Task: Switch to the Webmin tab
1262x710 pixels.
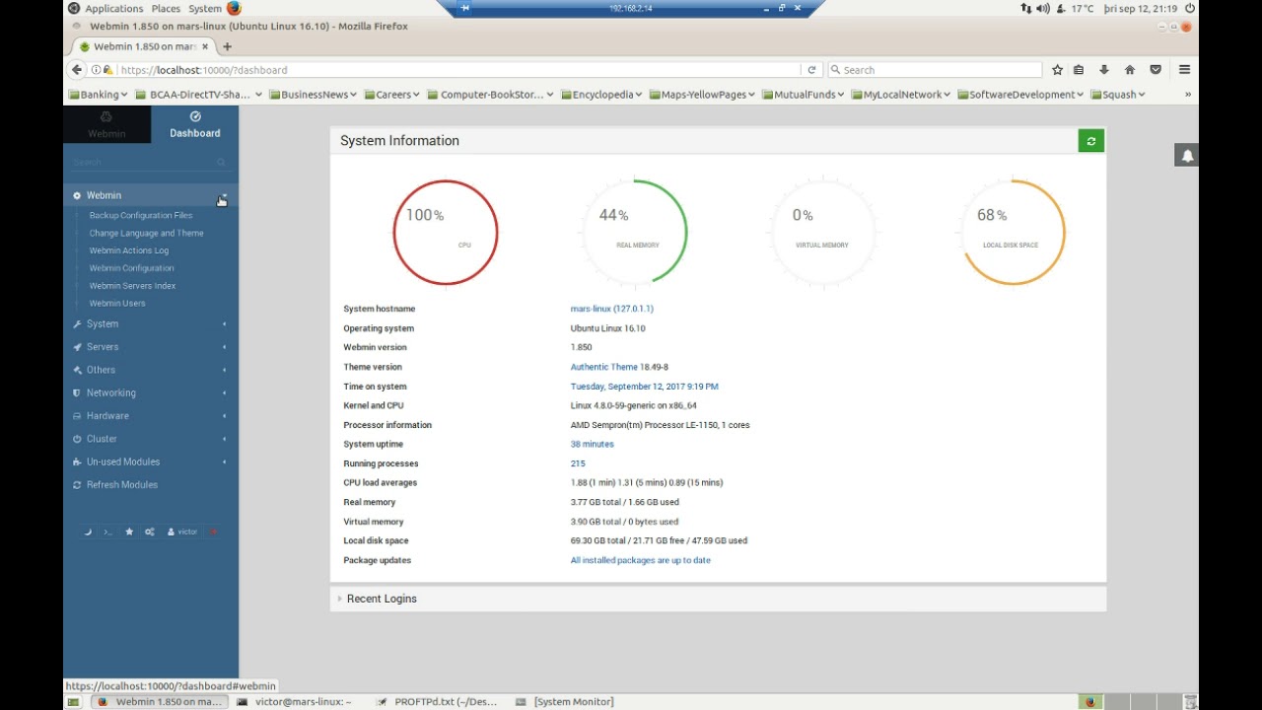Action: (106, 124)
